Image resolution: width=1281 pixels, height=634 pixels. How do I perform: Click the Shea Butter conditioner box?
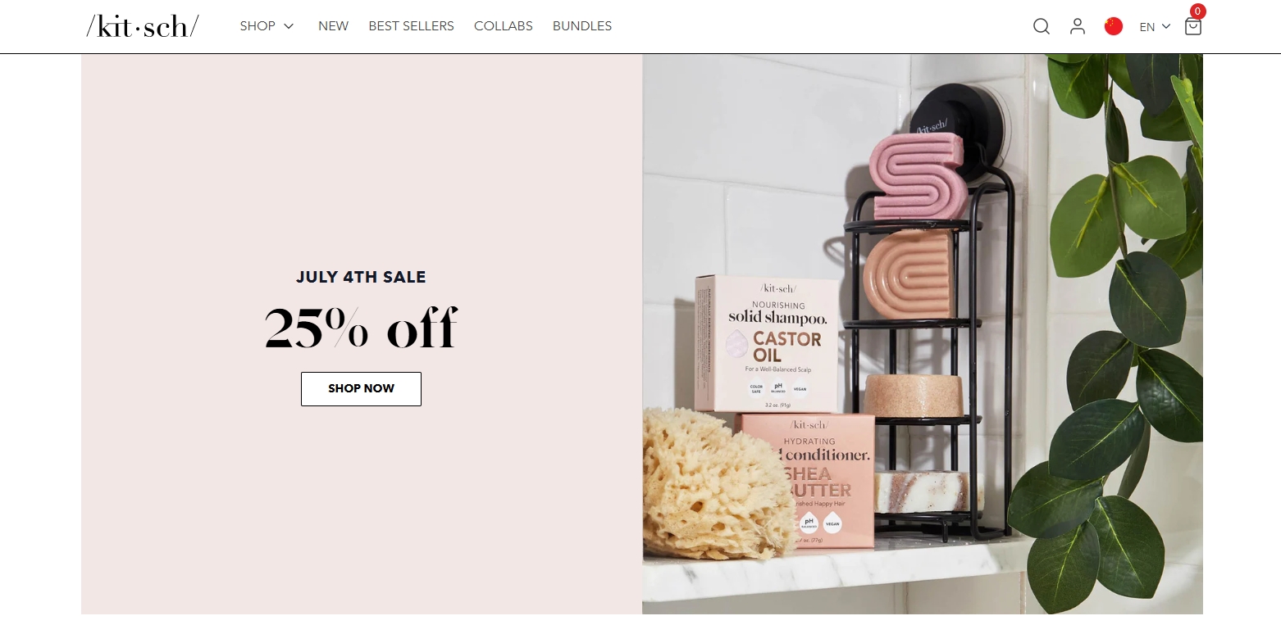point(808,482)
